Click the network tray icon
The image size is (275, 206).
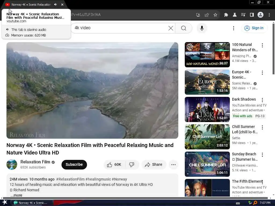250,203
